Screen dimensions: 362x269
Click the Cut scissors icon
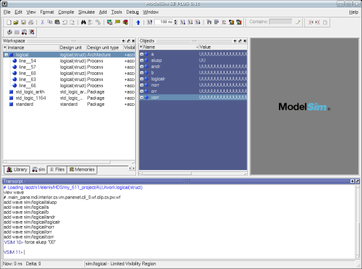[x=42, y=22]
